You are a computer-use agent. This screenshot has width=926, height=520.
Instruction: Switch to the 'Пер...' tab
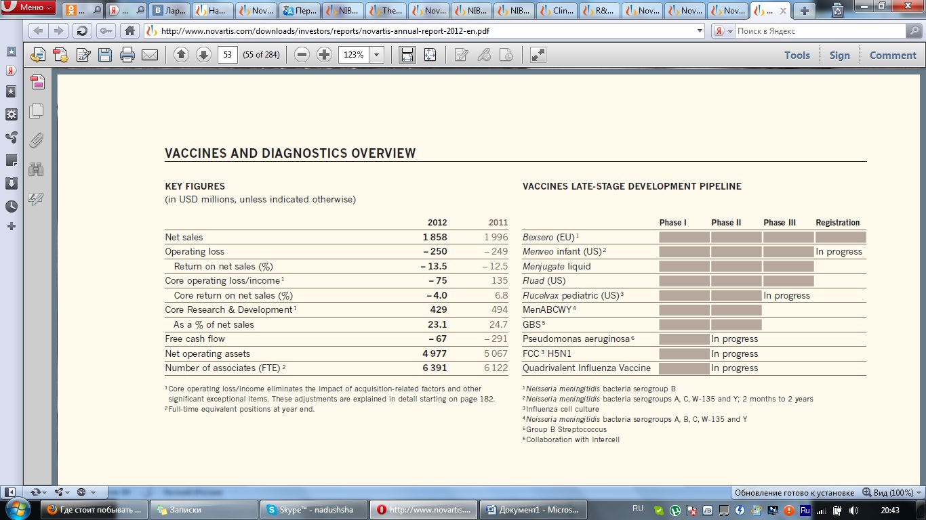pos(298,10)
